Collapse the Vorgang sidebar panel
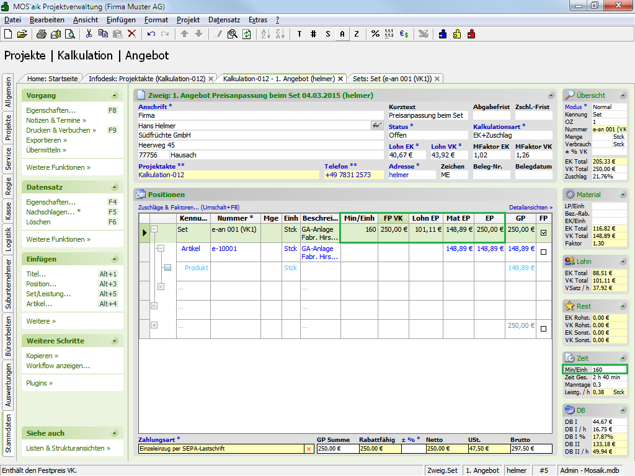 pyautogui.click(x=114, y=95)
